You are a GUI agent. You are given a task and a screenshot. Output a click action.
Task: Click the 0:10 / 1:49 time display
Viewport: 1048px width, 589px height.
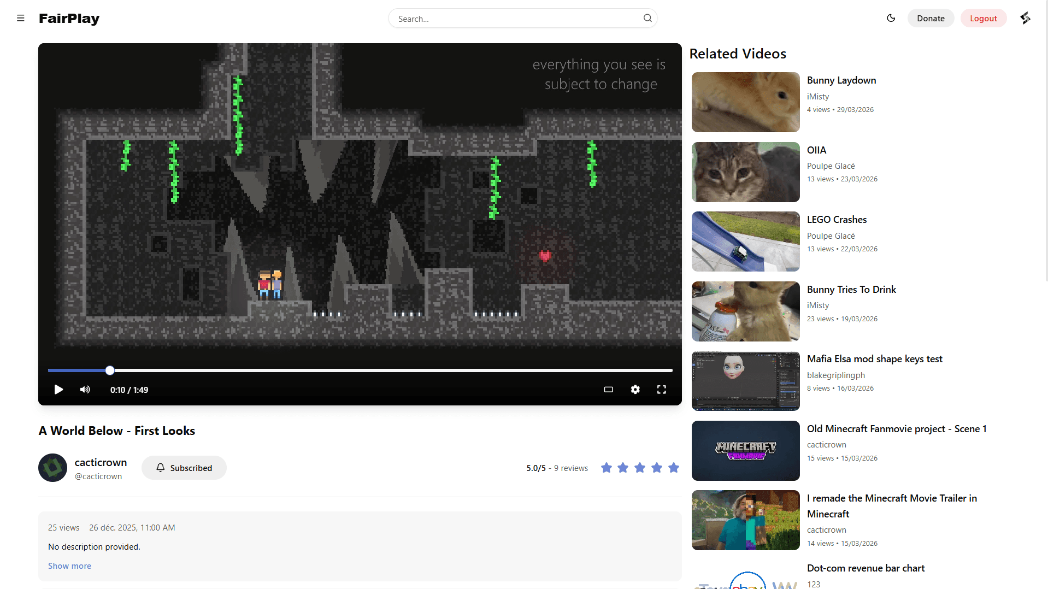click(x=129, y=390)
